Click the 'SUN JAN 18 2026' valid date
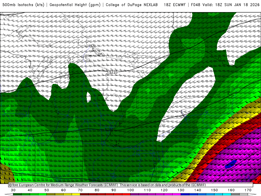This screenshot has width=261, height=196. click(242, 5)
